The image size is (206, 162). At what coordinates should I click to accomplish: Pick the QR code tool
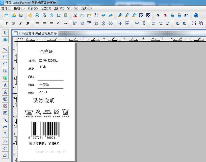point(5,113)
